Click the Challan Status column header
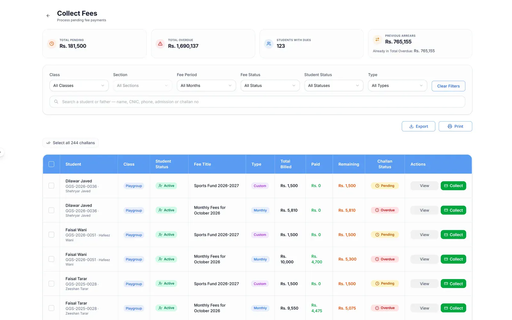This screenshot has height=320, width=512. pyautogui.click(x=385, y=164)
